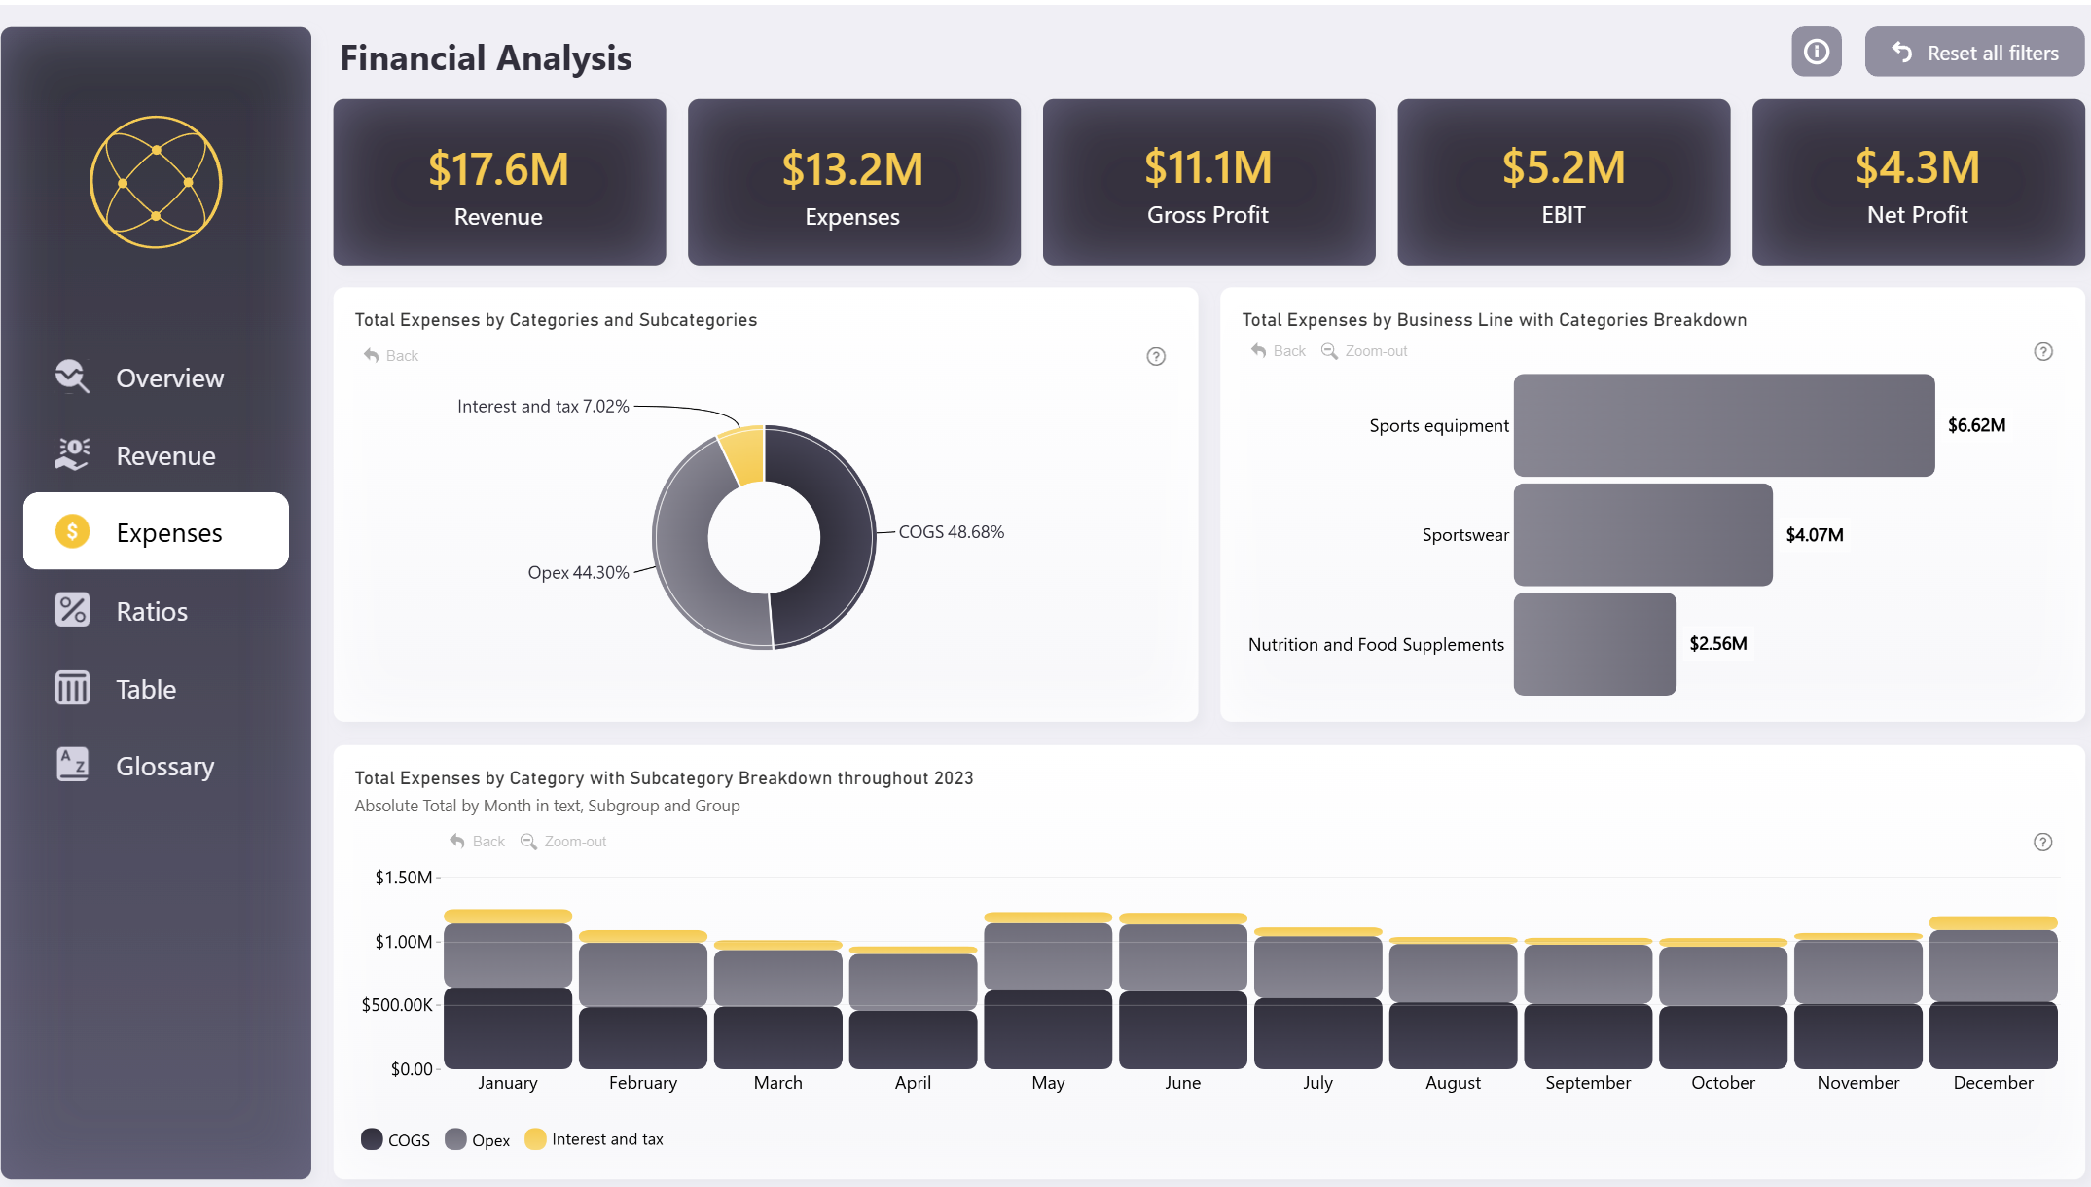Click the Overview magnifier icon in sidebar
Screen dimensions: 2091x1187
tap(72, 378)
